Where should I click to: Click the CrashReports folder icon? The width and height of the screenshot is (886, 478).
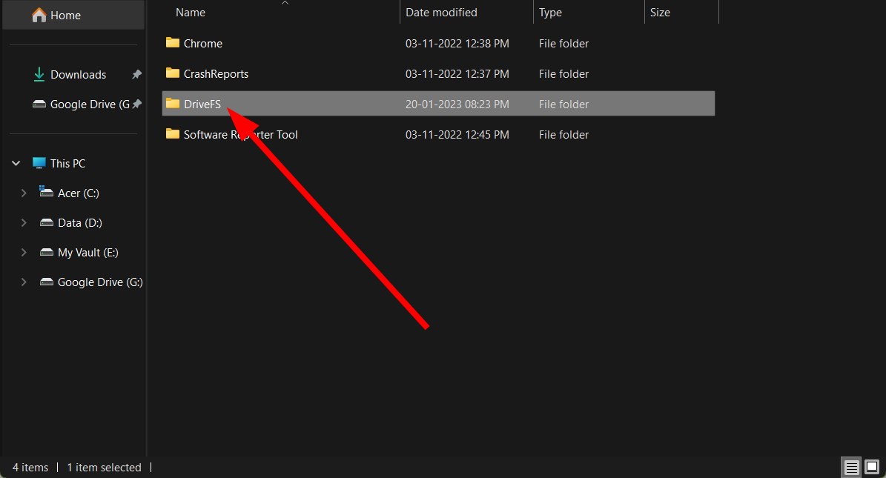172,73
